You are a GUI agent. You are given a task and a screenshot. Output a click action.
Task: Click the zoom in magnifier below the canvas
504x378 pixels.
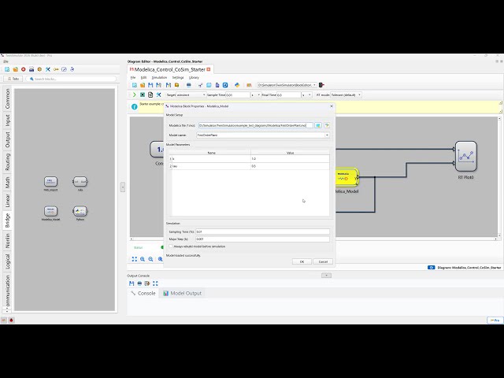tap(143, 259)
